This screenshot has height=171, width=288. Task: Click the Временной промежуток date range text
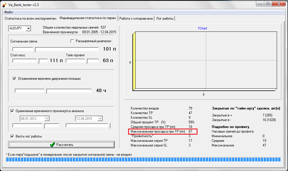[x=99, y=32]
